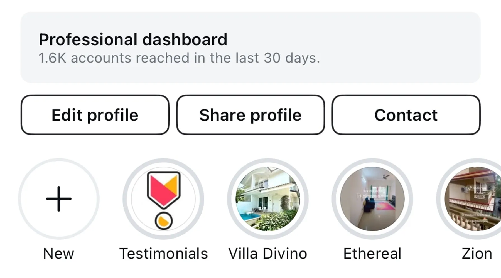The width and height of the screenshot is (501, 278).
Task: Tap the "New" highlight label
Action: (x=59, y=254)
